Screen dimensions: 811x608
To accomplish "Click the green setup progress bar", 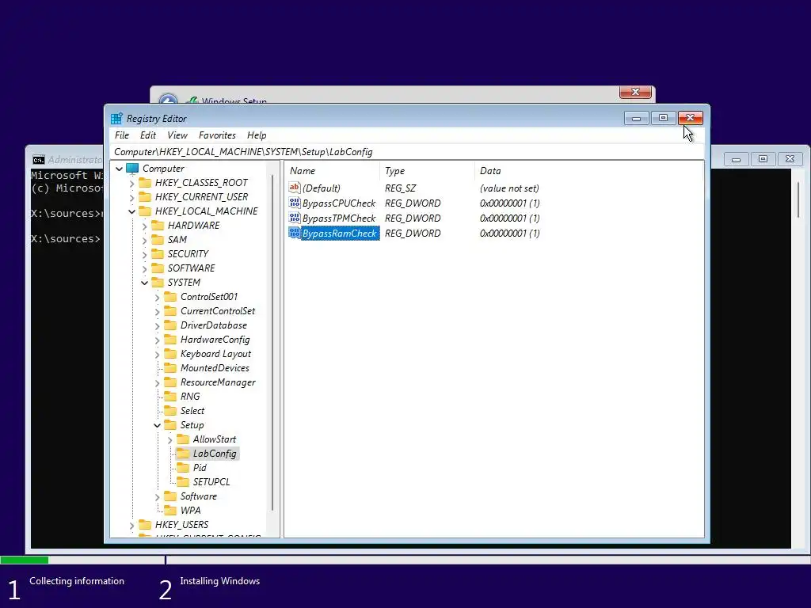I will [x=25, y=560].
